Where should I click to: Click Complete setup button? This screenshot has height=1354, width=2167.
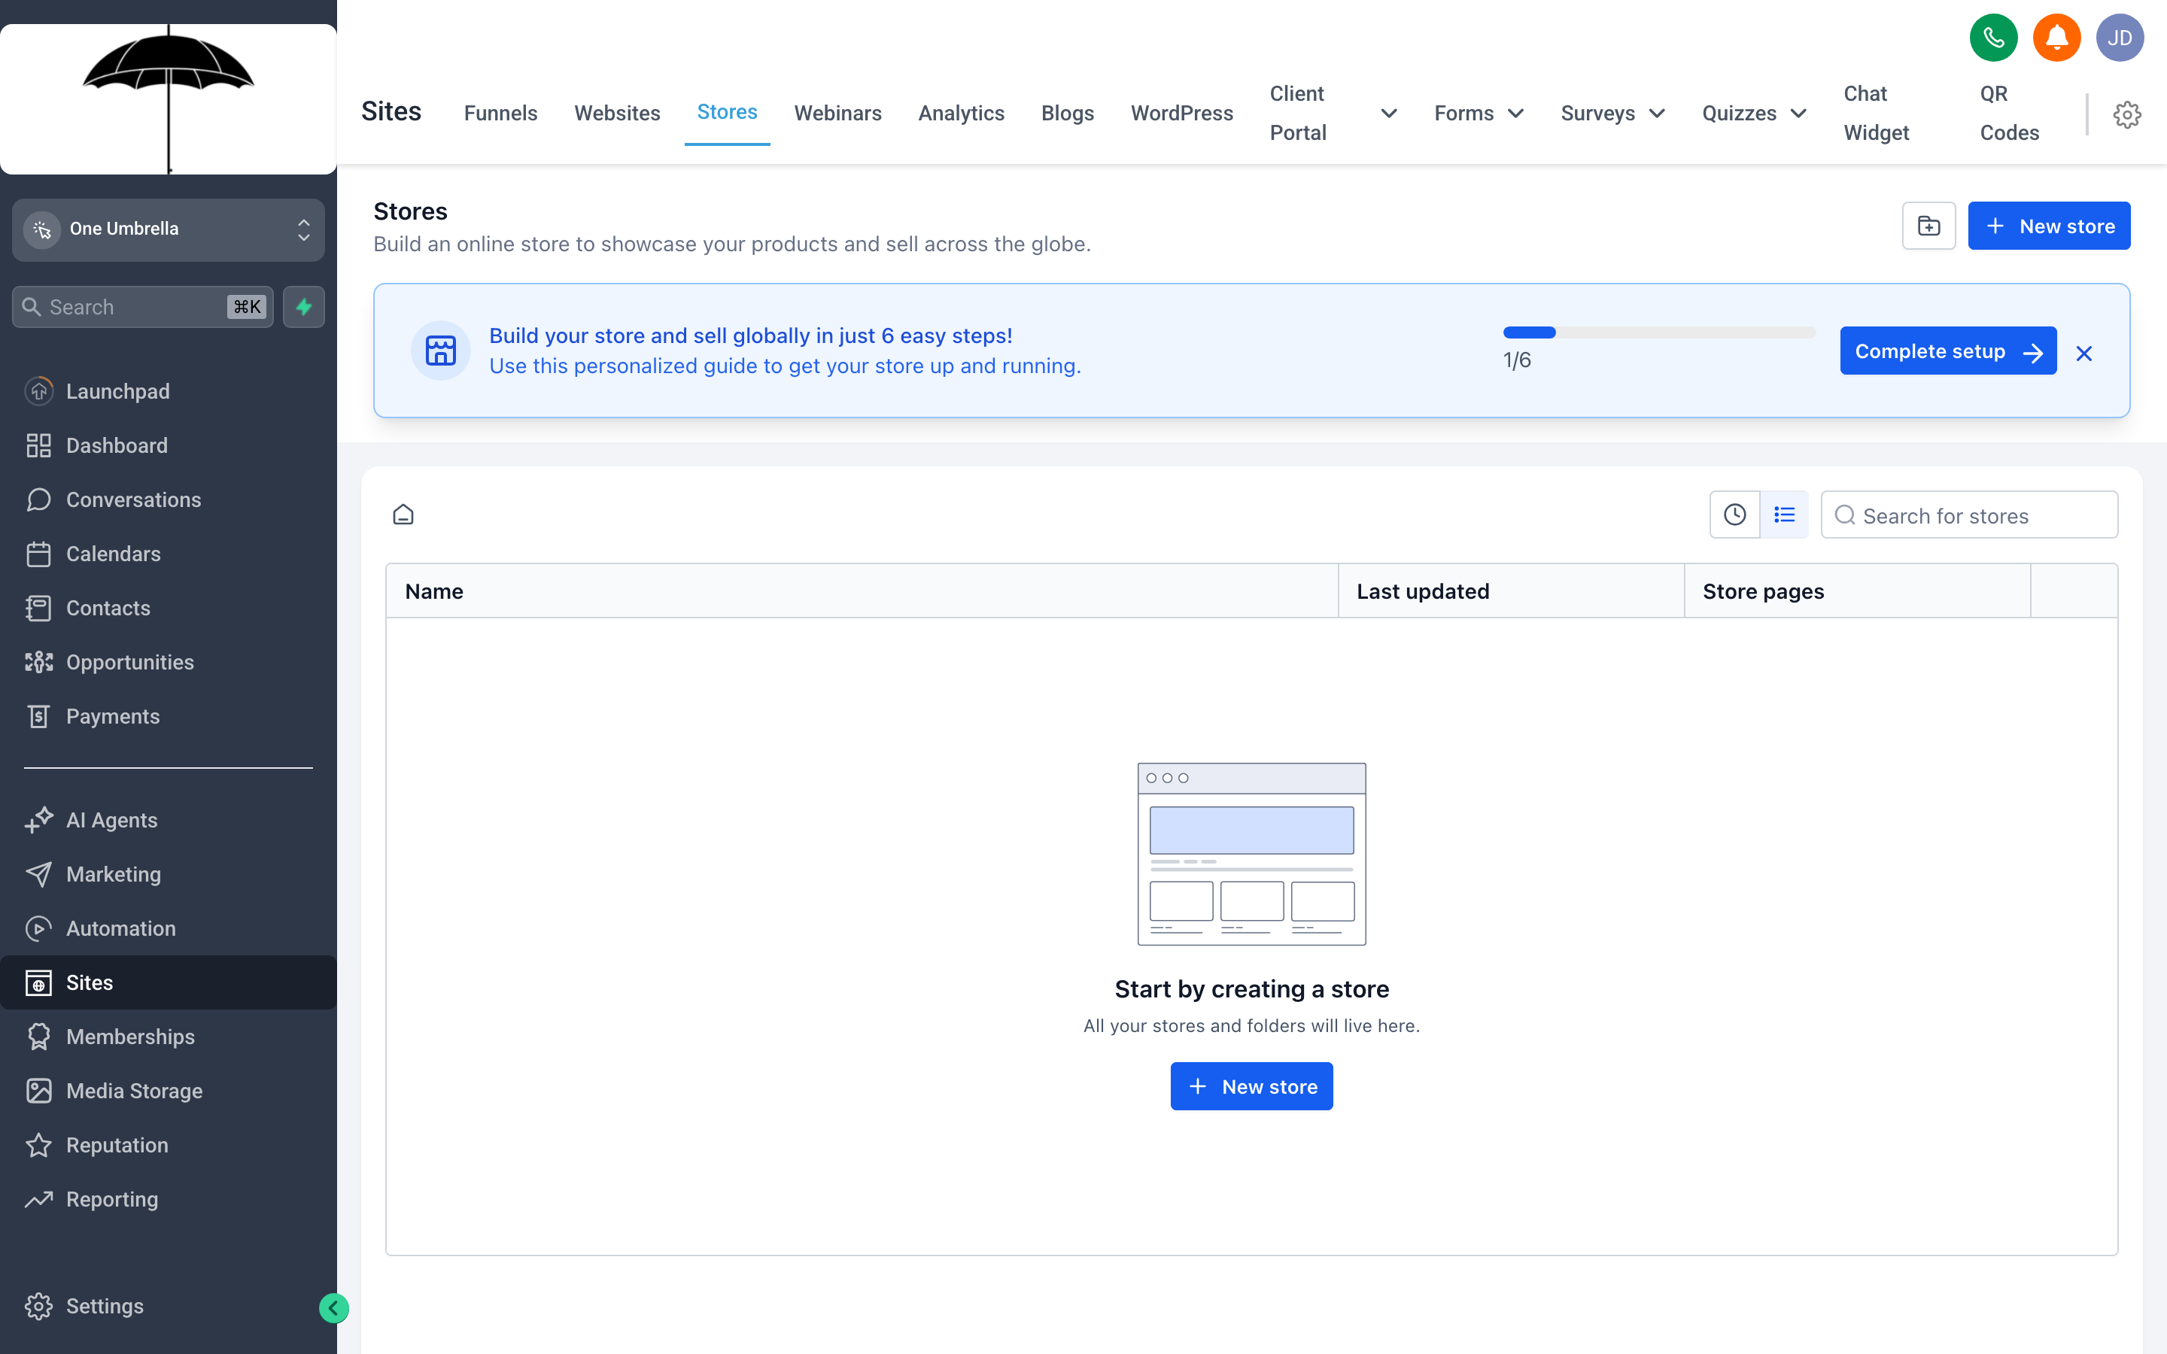point(1947,351)
